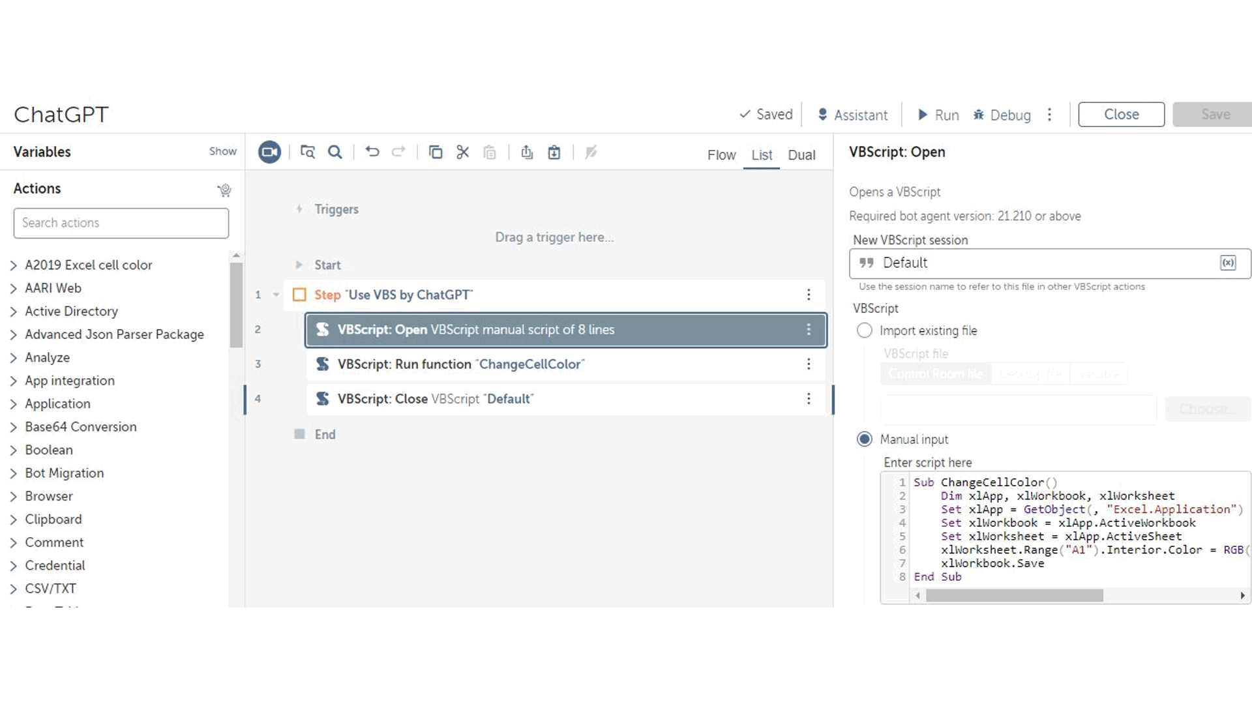The image size is (1252, 704).
Task: Click the Search actions field
Action: pos(121,223)
